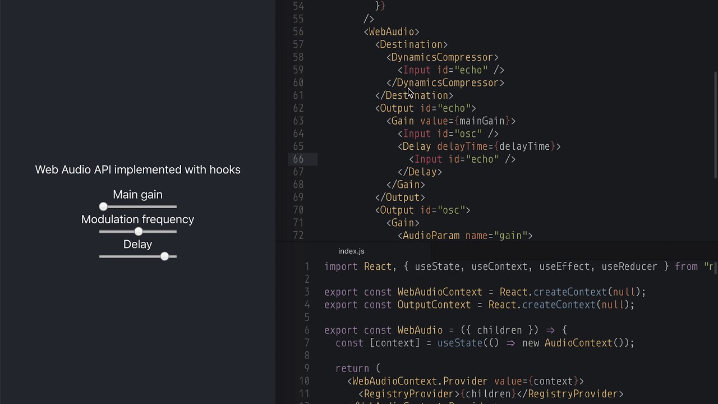Click line number 66 in the gutter

(x=298, y=159)
